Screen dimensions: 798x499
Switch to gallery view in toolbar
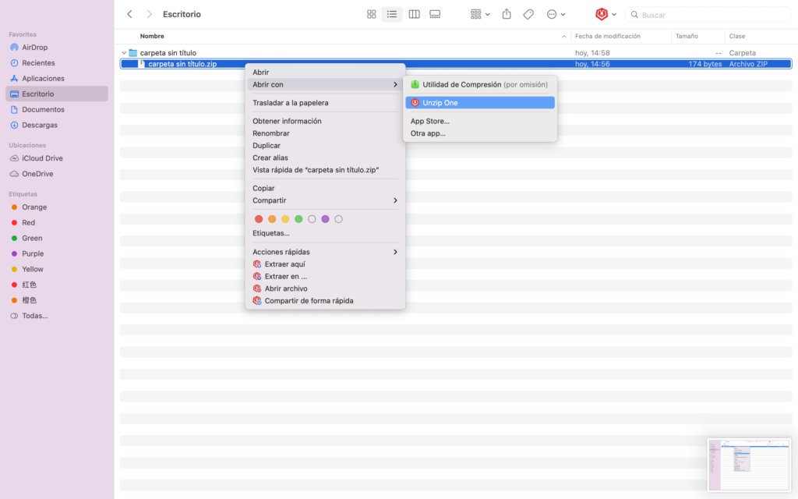pyautogui.click(x=435, y=14)
